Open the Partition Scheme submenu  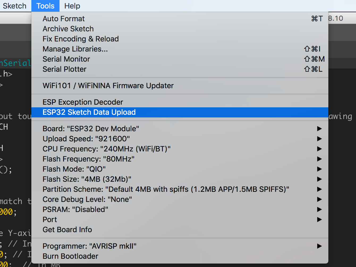pos(319,189)
